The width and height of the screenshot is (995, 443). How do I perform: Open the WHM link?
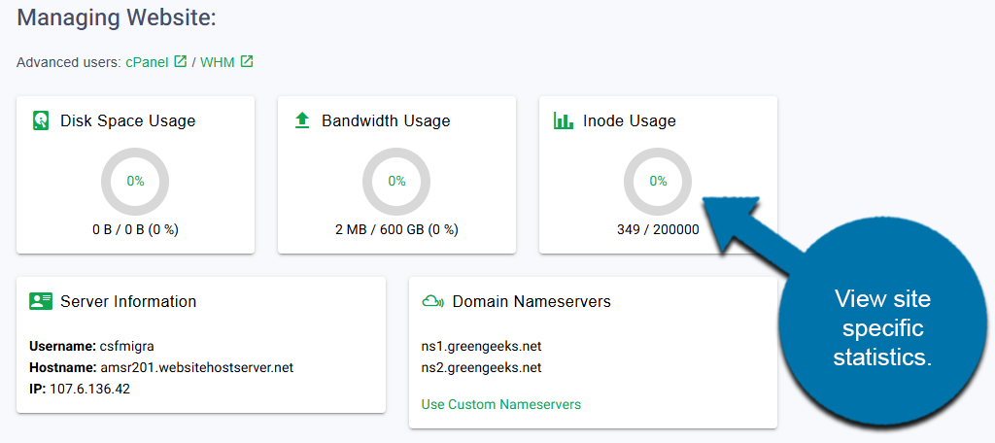(218, 62)
